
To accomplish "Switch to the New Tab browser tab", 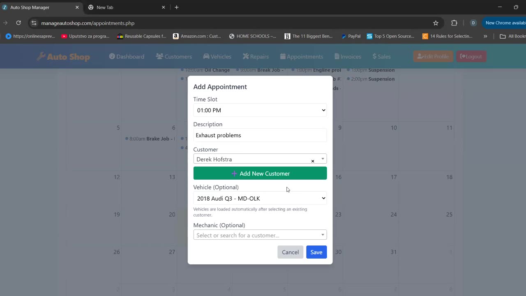I will (127, 7).
